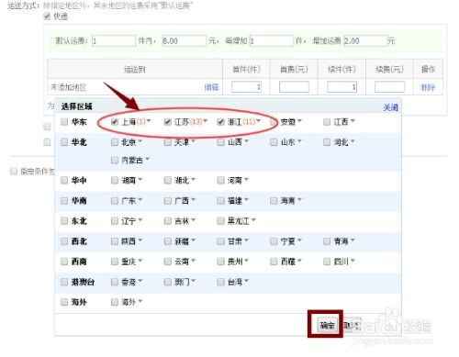Uncheck the 浙江 checkbox
Screen dimensions: 459x357
coord(220,122)
